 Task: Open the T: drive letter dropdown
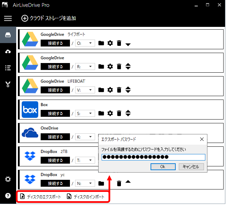85,160
